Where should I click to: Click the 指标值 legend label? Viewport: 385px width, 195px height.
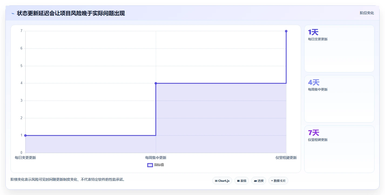159,165
